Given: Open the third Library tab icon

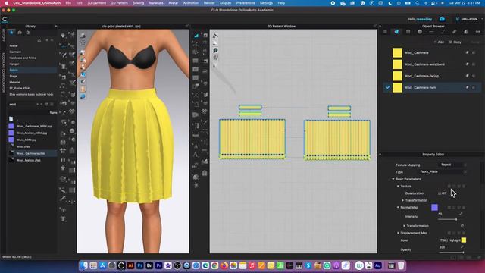Looking at the screenshot, I should 28,32.
